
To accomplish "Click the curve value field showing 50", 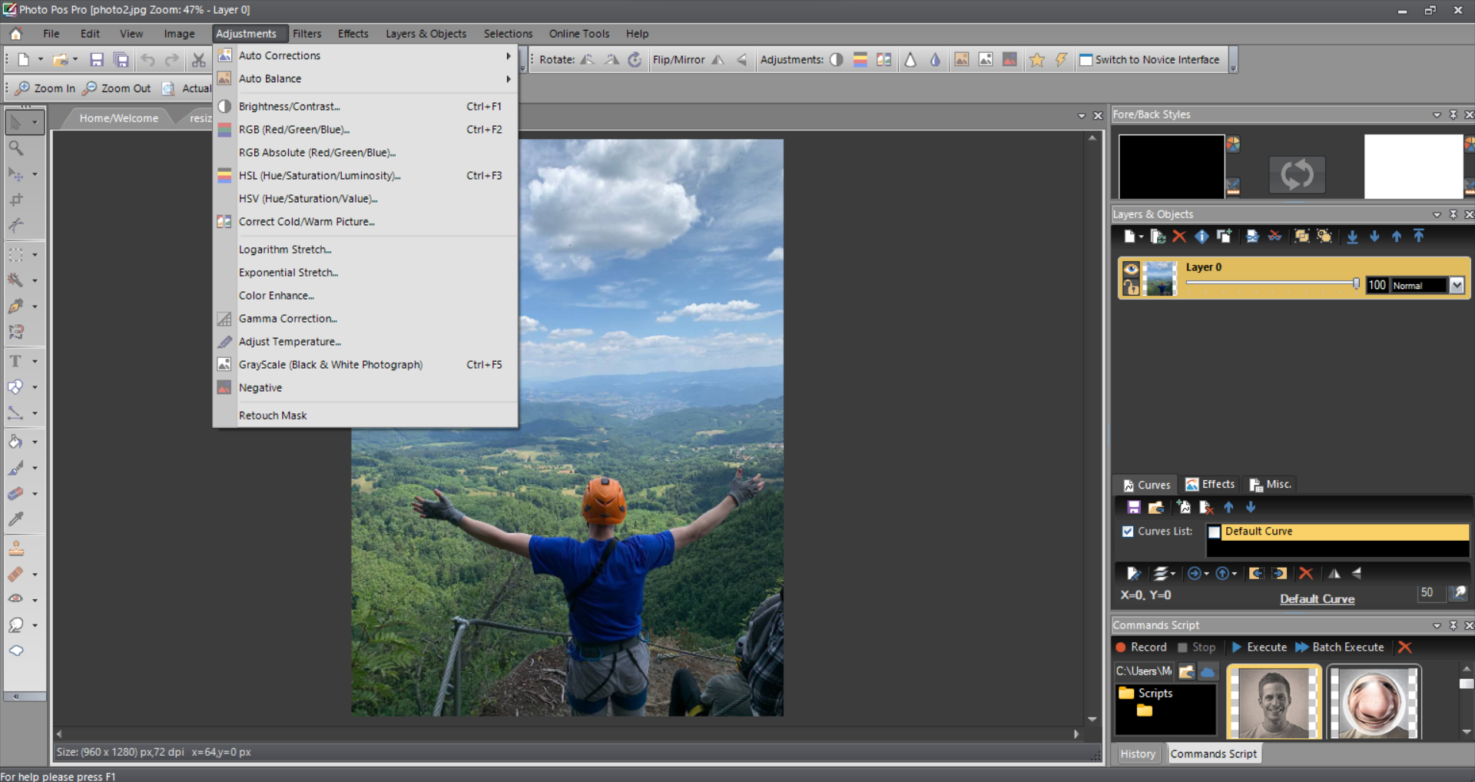I will (x=1430, y=593).
